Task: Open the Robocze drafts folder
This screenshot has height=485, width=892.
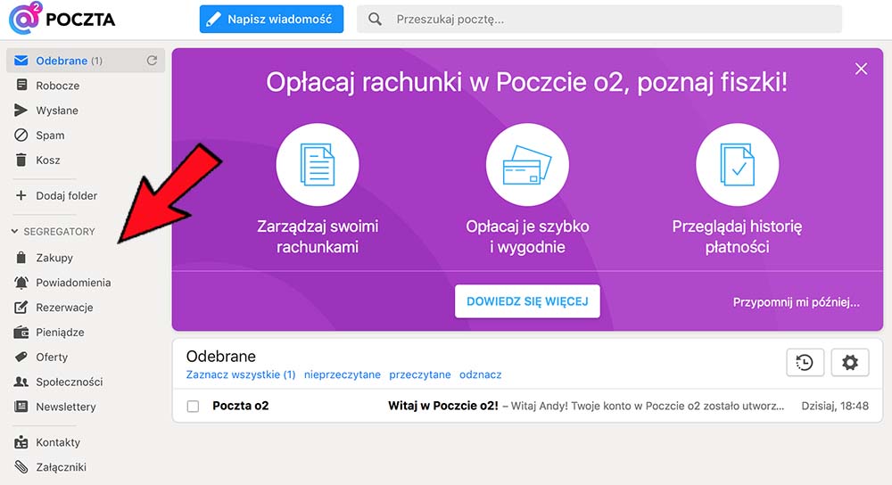Action: pos(57,86)
